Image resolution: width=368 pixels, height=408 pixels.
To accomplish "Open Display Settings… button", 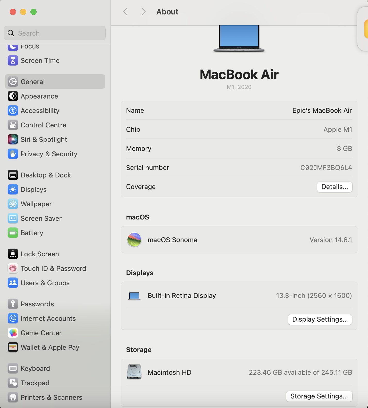I will [x=320, y=319].
